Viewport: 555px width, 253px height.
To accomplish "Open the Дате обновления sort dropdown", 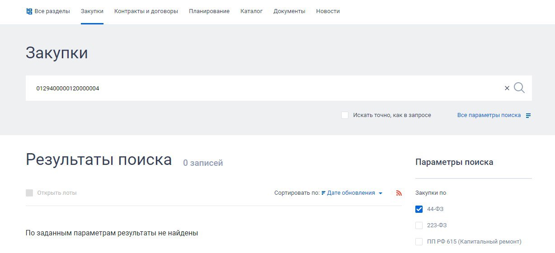I will click(x=351, y=193).
